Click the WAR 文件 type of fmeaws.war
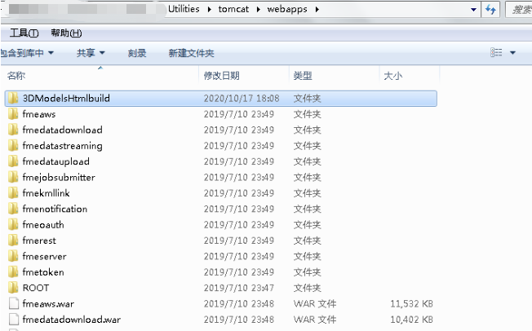Image resolution: width=532 pixels, height=331 pixels. tap(314, 303)
